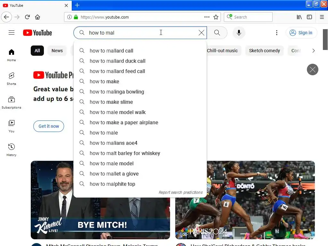
Task: Choose suggestion 'how to male'
Action: [140, 133]
